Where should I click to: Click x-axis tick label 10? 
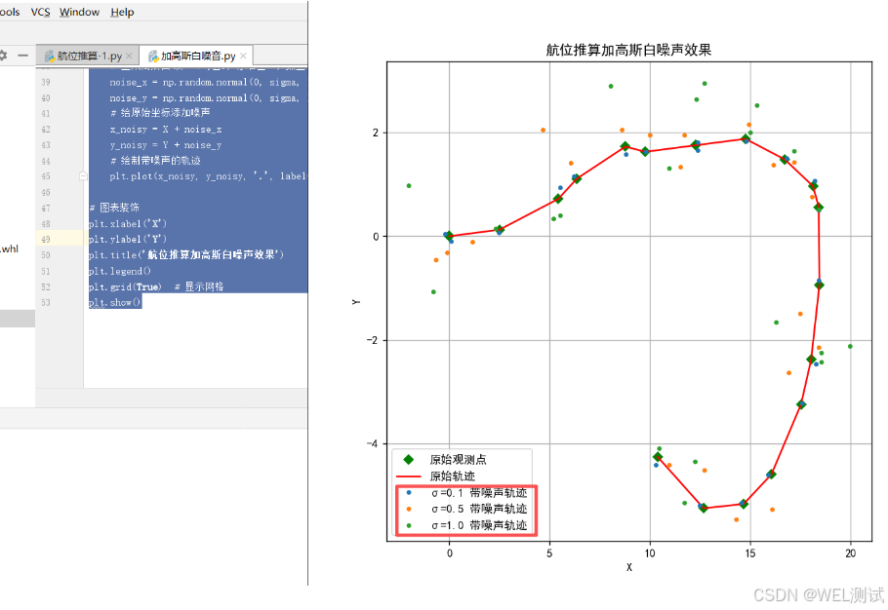(650, 553)
